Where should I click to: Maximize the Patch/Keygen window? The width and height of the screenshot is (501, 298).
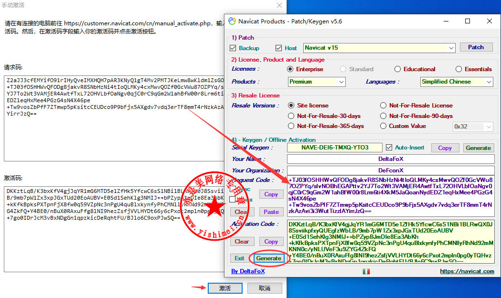[x=468, y=21]
